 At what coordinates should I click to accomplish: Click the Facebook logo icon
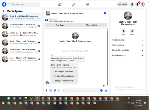(4, 4)
